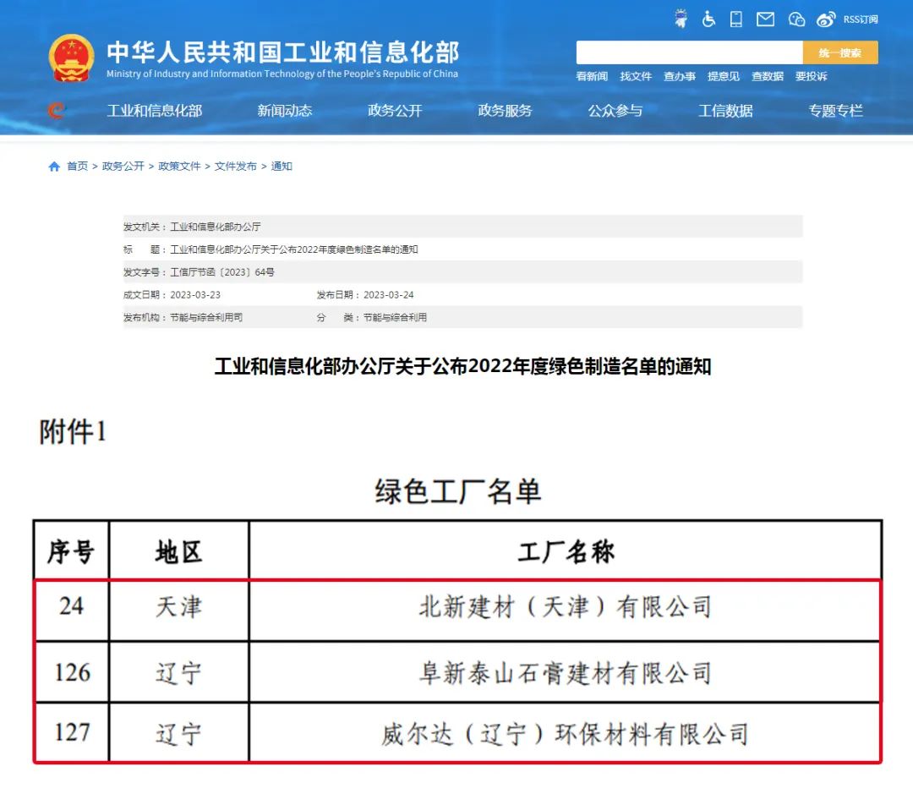This screenshot has height=794, width=913.
Task: Click the 绿色工厂名单 table title
Action: (457, 491)
